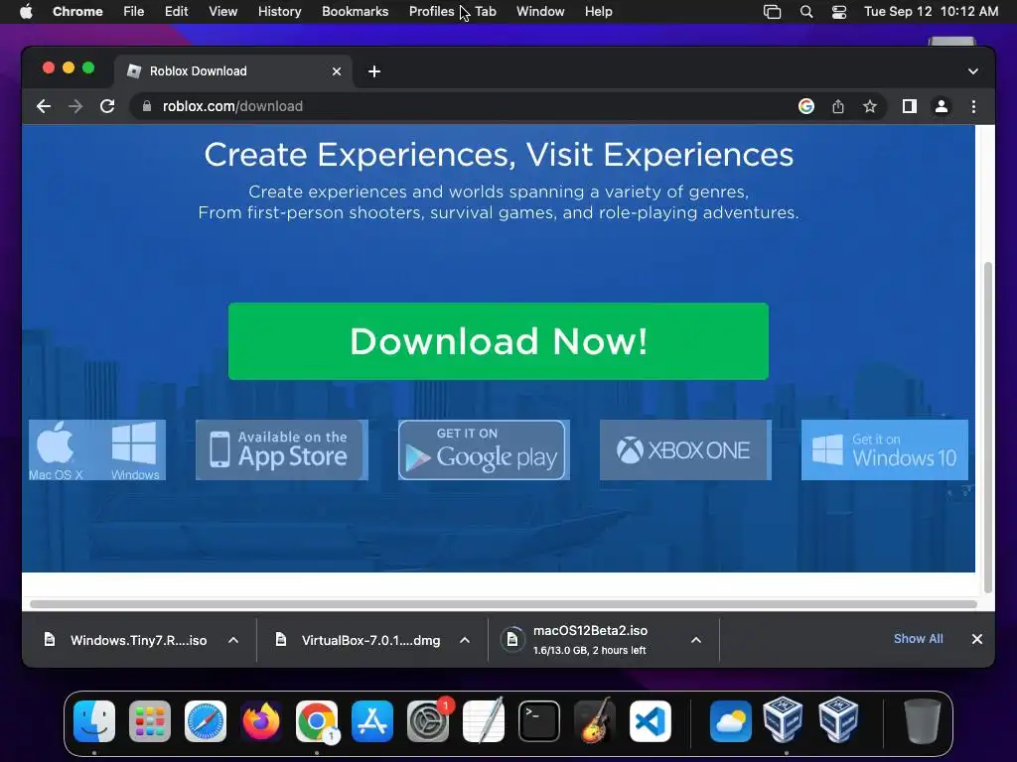The width and height of the screenshot is (1017, 762).
Task: Open the Chrome profile avatar menu
Action: (x=942, y=106)
